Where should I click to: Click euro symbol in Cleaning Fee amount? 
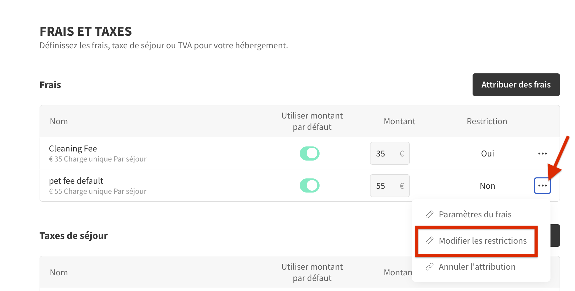[402, 154]
